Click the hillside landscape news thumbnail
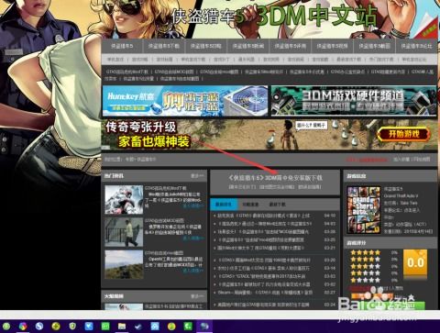Viewport: 440px width, 333px height. click(x=124, y=264)
